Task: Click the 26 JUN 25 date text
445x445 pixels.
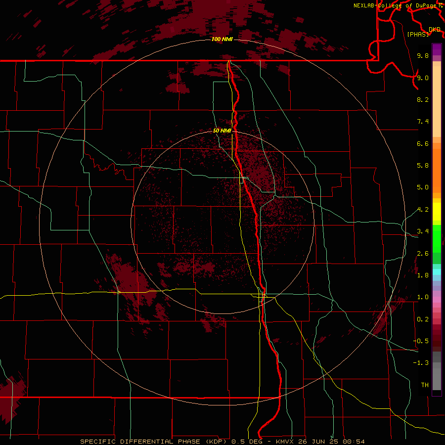Action: click(318, 442)
